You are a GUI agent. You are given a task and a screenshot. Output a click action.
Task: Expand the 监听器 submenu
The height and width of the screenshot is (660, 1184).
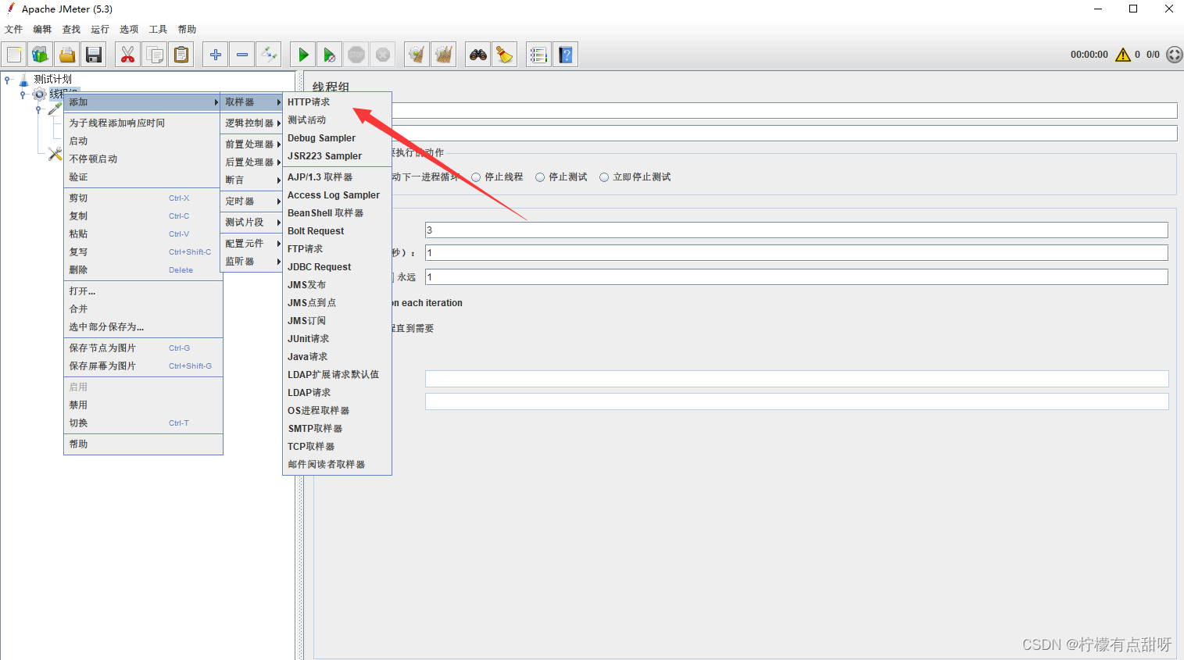pos(252,262)
